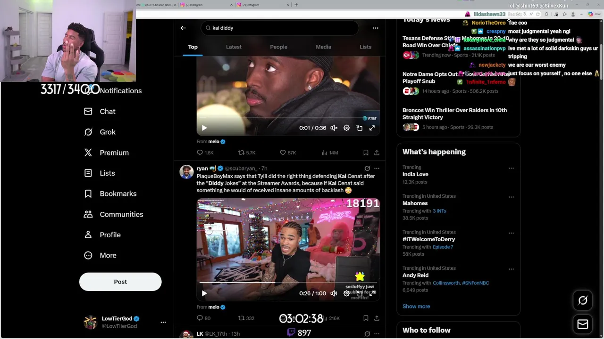Expand the More sidebar menu

100,255
